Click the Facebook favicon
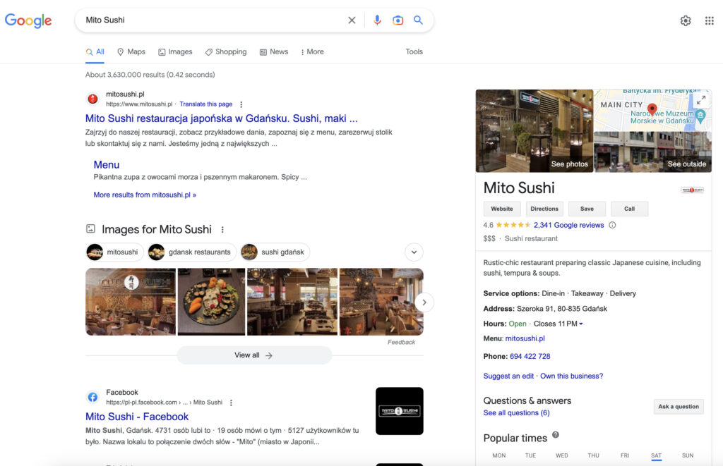 pos(92,397)
